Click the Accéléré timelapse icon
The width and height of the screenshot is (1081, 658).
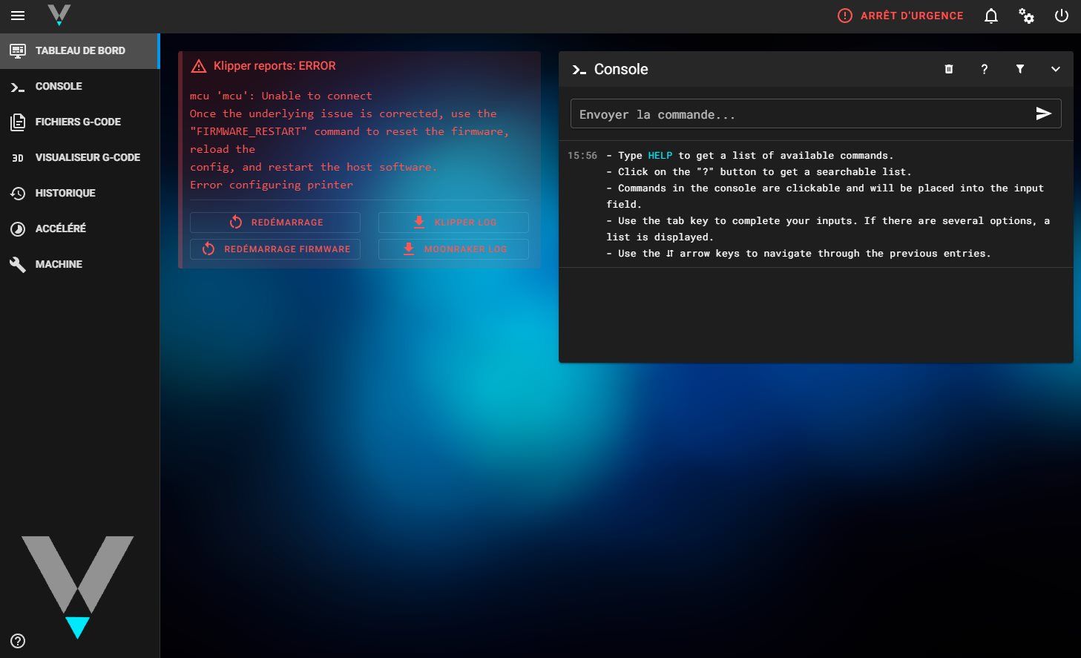click(18, 228)
